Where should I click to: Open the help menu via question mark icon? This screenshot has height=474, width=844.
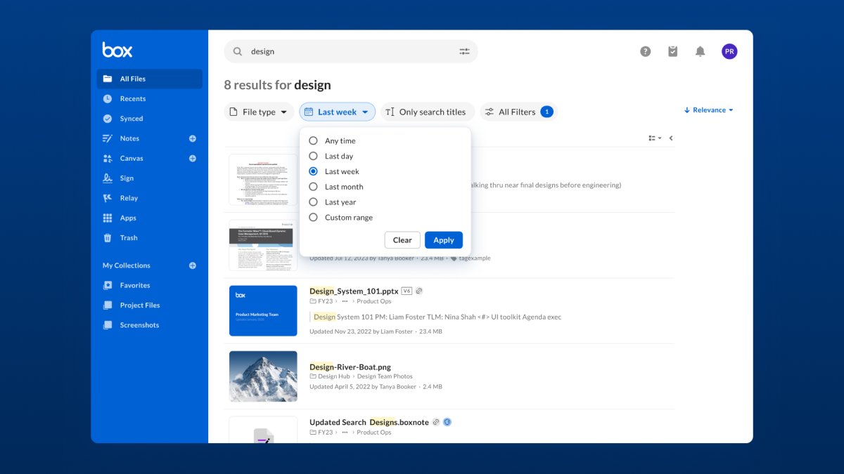pyautogui.click(x=645, y=51)
